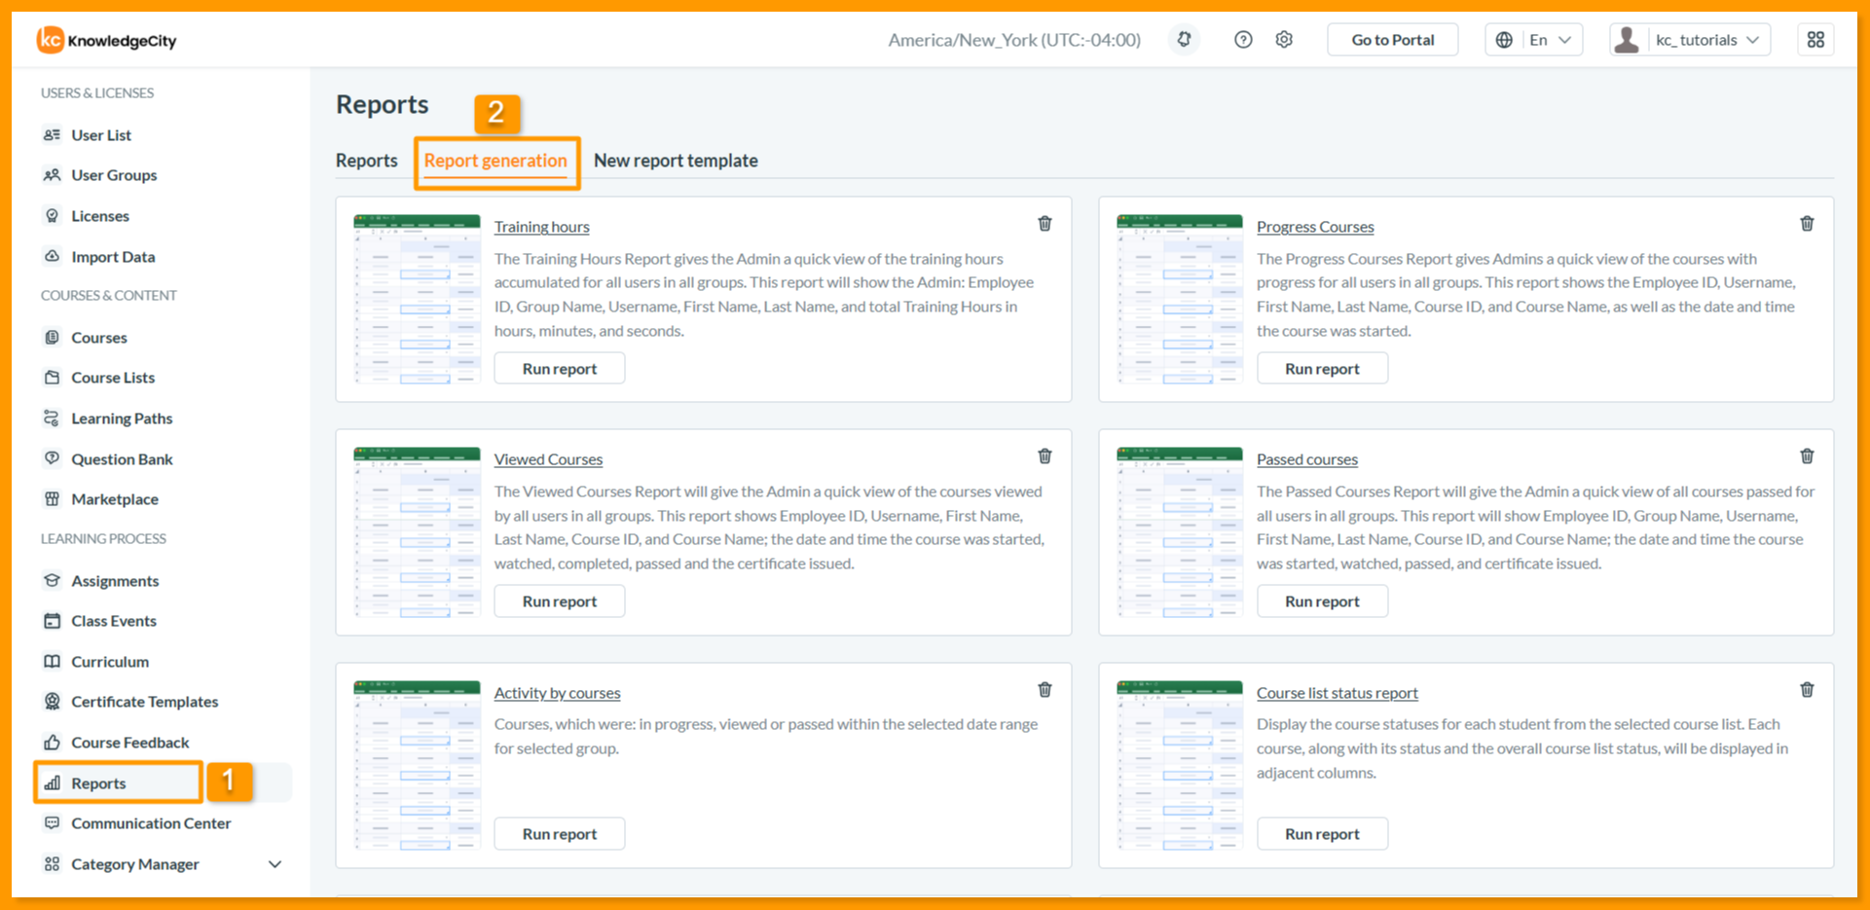Delete the Progress Courses report

tap(1807, 224)
